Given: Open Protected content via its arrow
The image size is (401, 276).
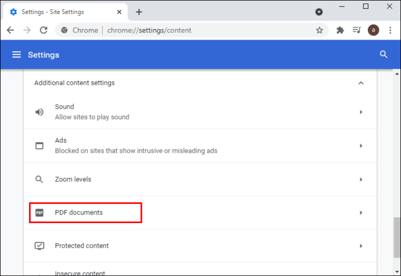Looking at the screenshot, I should 361,246.
